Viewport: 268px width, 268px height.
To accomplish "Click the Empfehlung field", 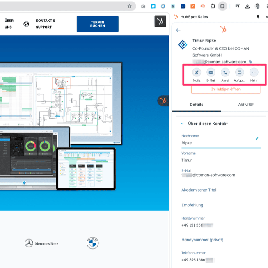I will 192,205.
